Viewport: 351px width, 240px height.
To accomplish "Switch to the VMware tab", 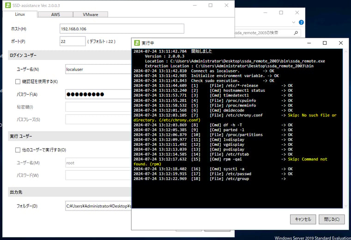I will pos(91,15).
